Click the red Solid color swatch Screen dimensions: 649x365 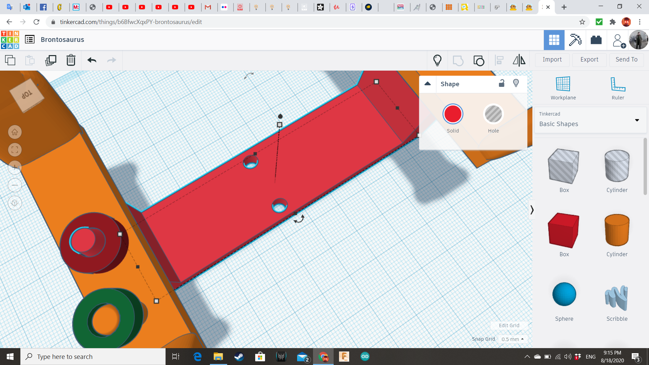pyautogui.click(x=453, y=114)
